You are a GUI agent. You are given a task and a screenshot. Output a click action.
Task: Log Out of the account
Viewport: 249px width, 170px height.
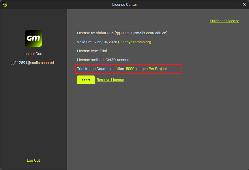(x=33, y=160)
